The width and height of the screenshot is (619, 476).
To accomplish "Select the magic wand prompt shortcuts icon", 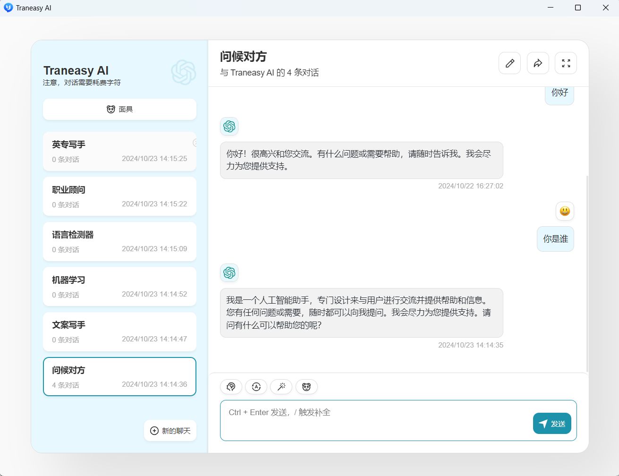I will [281, 387].
